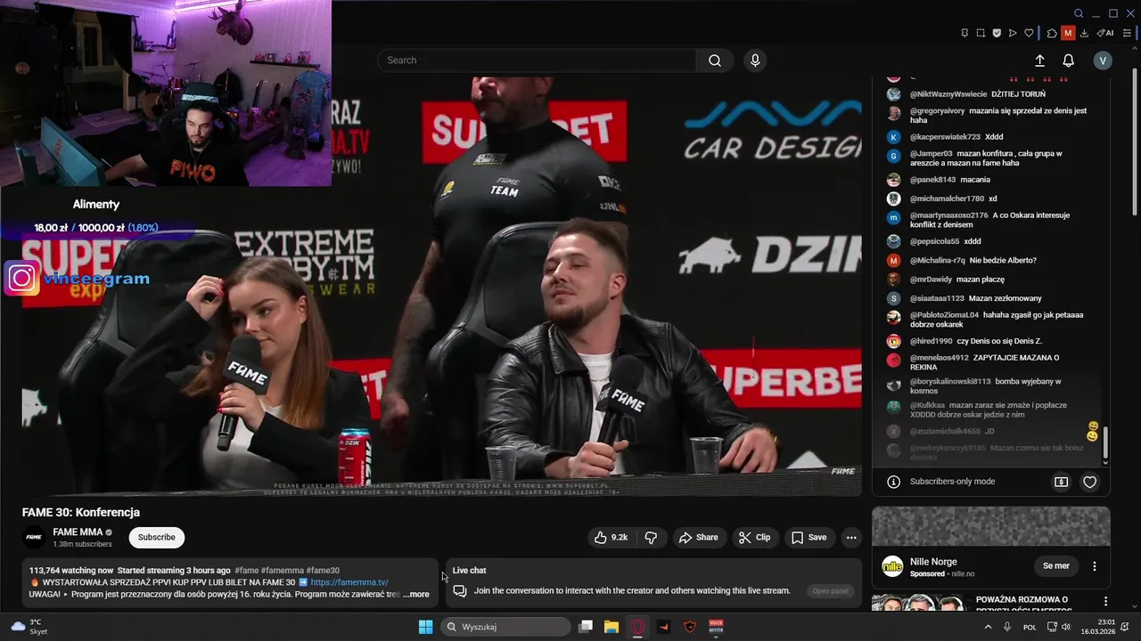This screenshot has width=1141, height=641.
Task: Open the Windows Start menu
Action: 425,627
